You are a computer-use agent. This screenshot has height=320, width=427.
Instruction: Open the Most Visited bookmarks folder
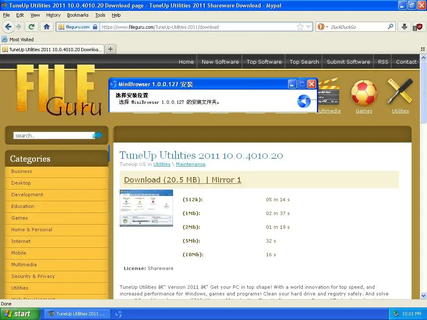18,40
